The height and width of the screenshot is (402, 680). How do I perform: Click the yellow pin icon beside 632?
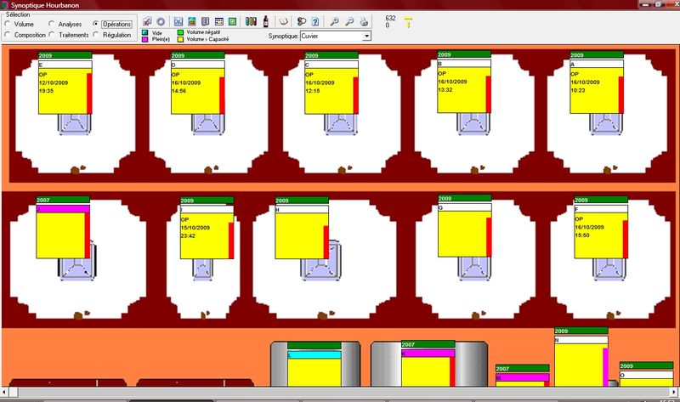[407, 20]
